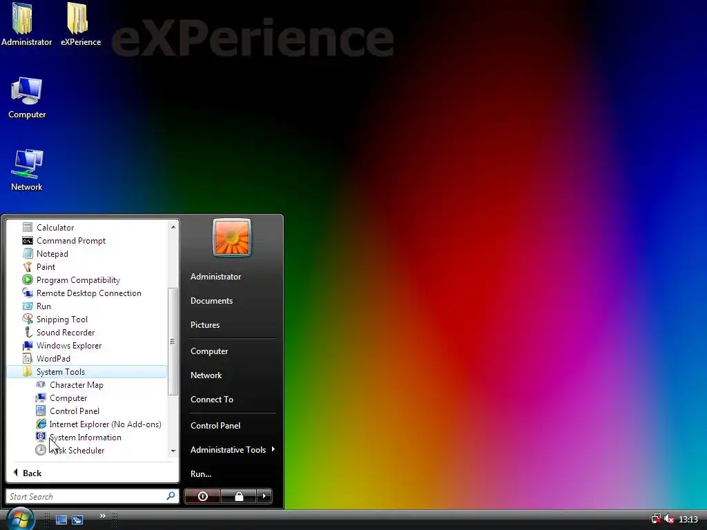
Task: Open the Administrator user folder link
Action: [x=215, y=277]
